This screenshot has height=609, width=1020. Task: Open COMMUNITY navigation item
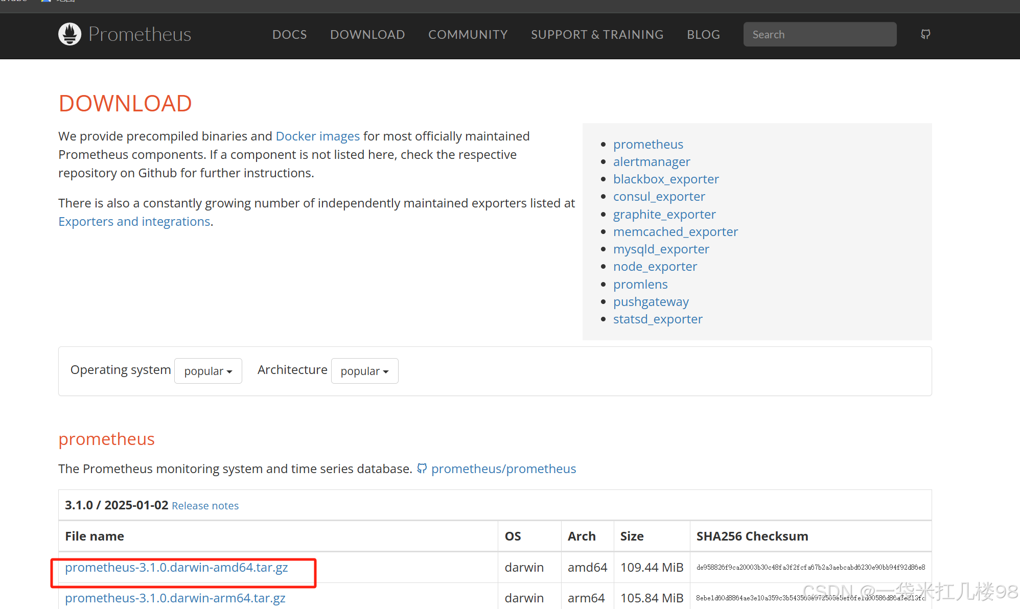tap(468, 34)
